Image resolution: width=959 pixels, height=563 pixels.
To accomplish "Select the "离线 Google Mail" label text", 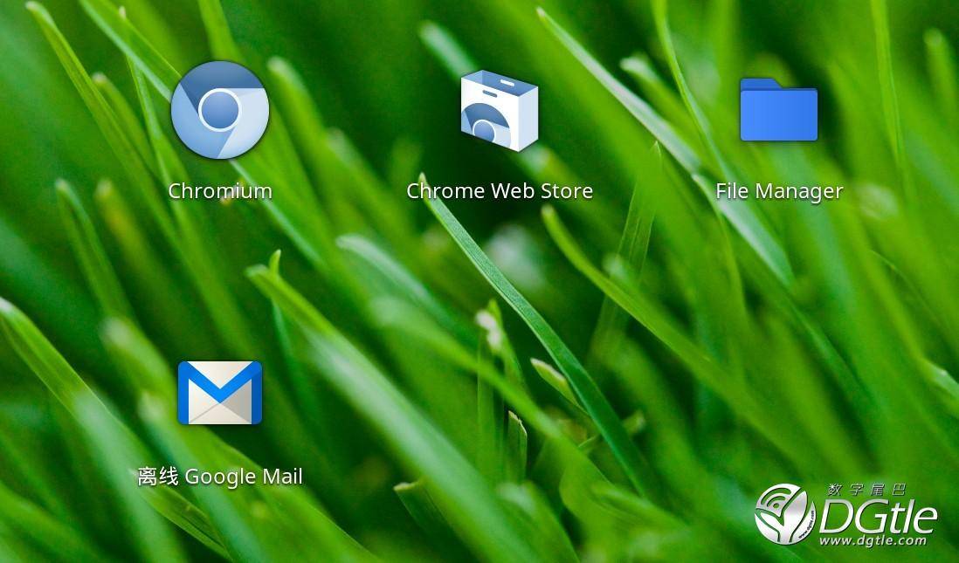I will tap(220, 477).
